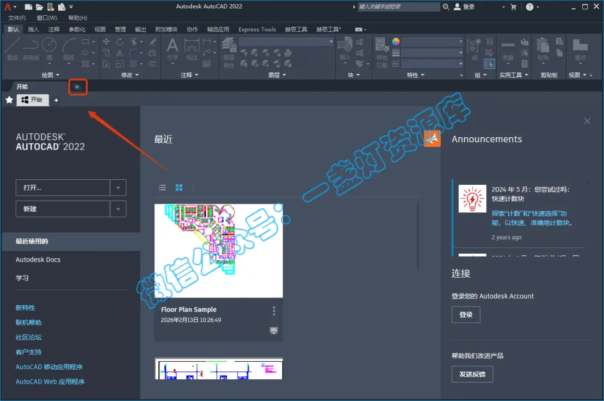This screenshot has width=604, height=401.
Task: Click the Insert block (插入) icon
Action: pos(345,49)
